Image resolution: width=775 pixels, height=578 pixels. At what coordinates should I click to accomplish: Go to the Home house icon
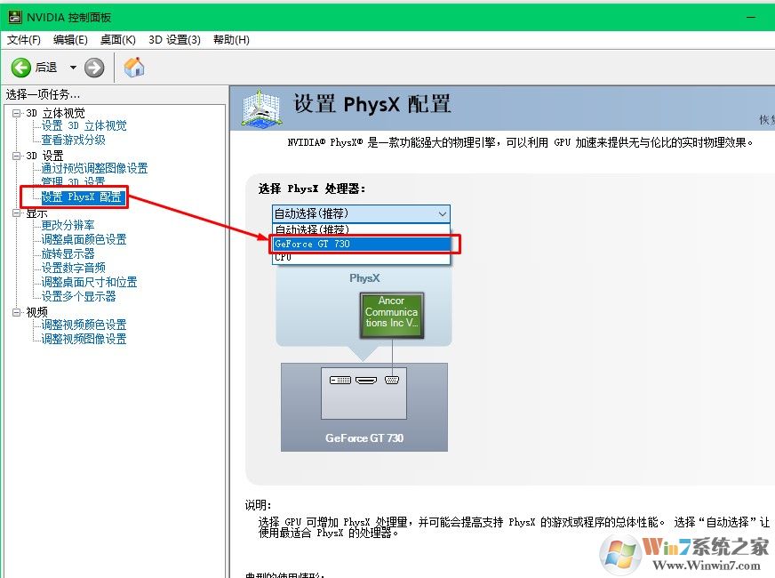point(134,68)
